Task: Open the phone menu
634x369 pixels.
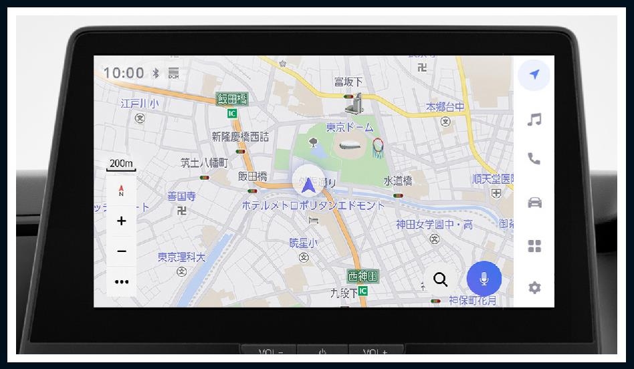Action: click(534, 159)
